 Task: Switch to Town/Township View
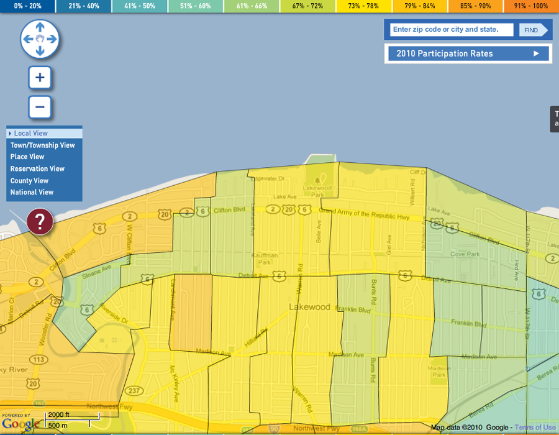[x=43, y=145]
